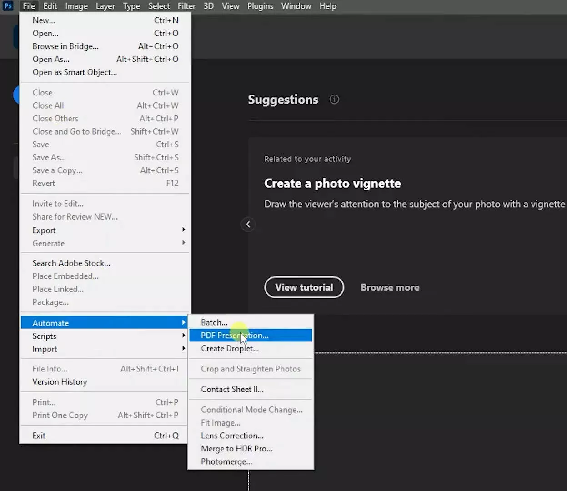
Task: Open the File menu
Action: coord(29,6)
